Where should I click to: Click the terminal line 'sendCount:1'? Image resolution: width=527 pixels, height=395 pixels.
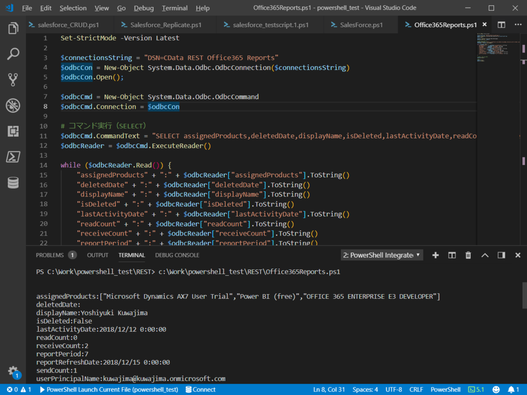coord(57,370)
